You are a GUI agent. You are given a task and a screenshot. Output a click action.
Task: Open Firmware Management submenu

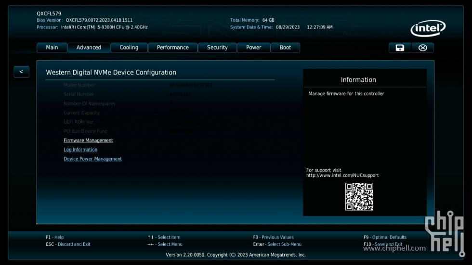coord(88,140)
